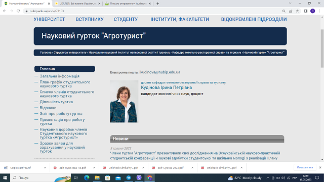Expand options for 'Софія замітка.rtf' download
Image resolution: width=324 pixels, height=182 pixels.
(x=45, y=168)
